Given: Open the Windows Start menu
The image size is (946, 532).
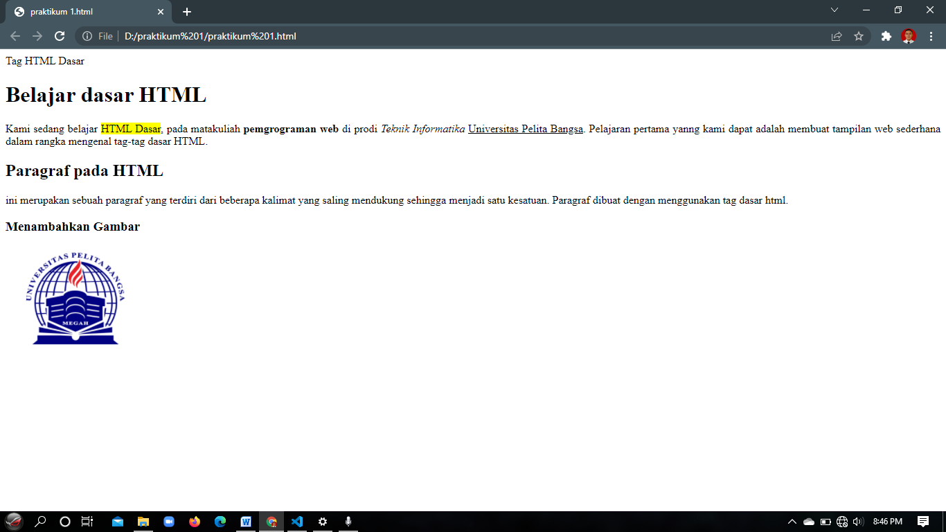Looking at the screenshot, I should coord(14,522).
